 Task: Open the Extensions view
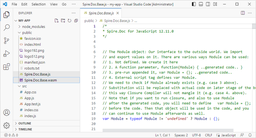pyautogui.click(x=6, y=67)
